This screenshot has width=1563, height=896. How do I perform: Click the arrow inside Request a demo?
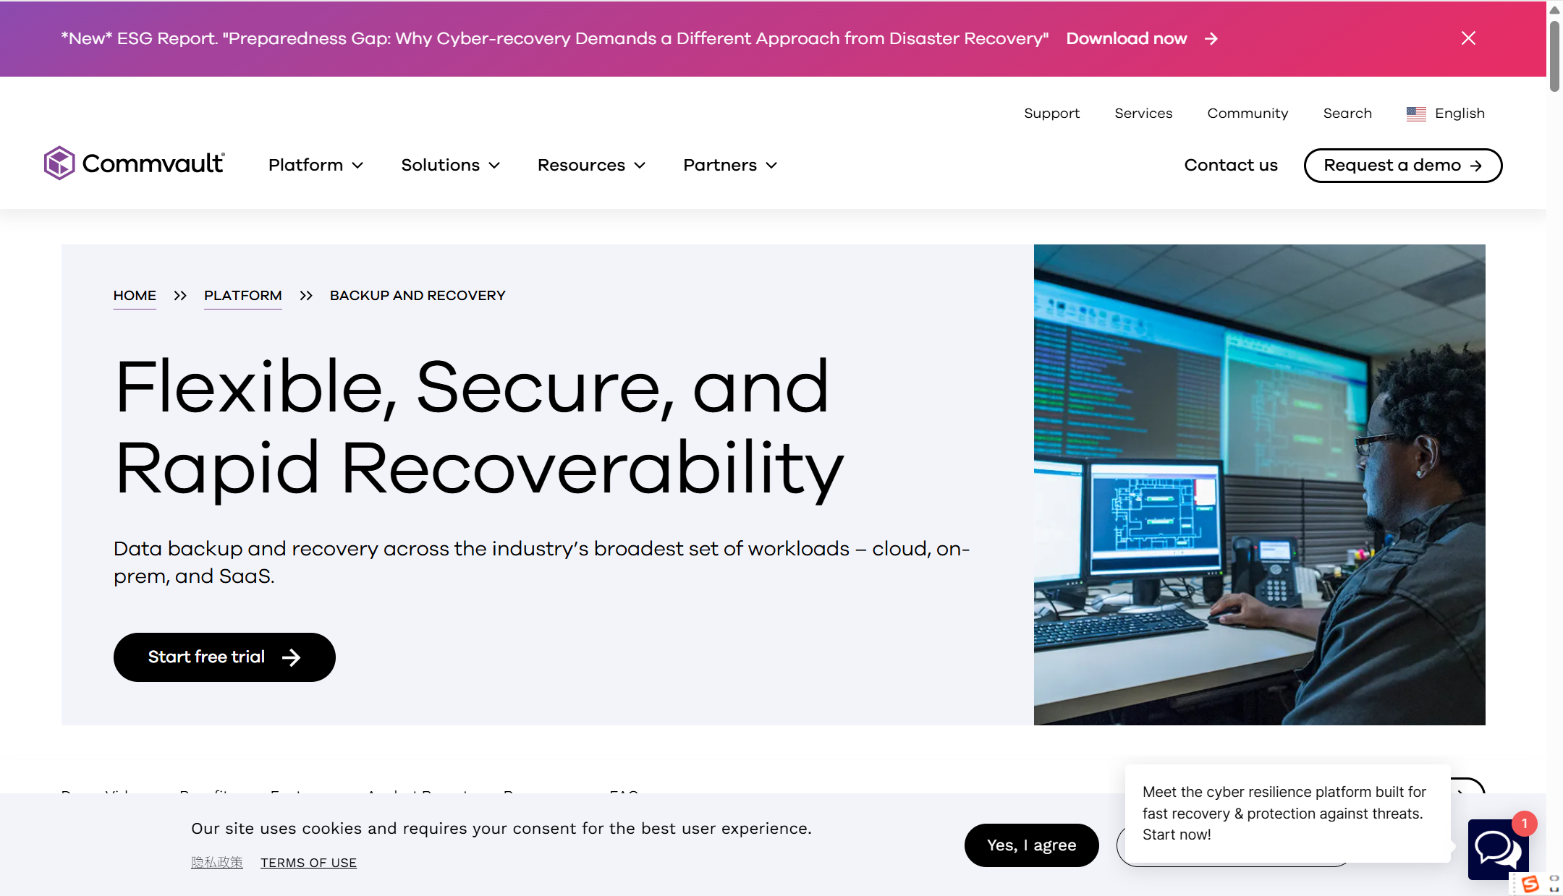click(x=1476, y=166)
